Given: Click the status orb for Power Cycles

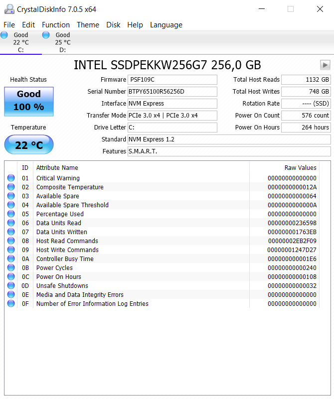Looking at the screenshot, I should click(11, 268).
